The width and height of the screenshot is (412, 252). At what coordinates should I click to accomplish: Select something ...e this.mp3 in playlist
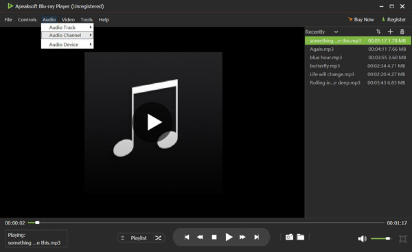pos(358,41)
